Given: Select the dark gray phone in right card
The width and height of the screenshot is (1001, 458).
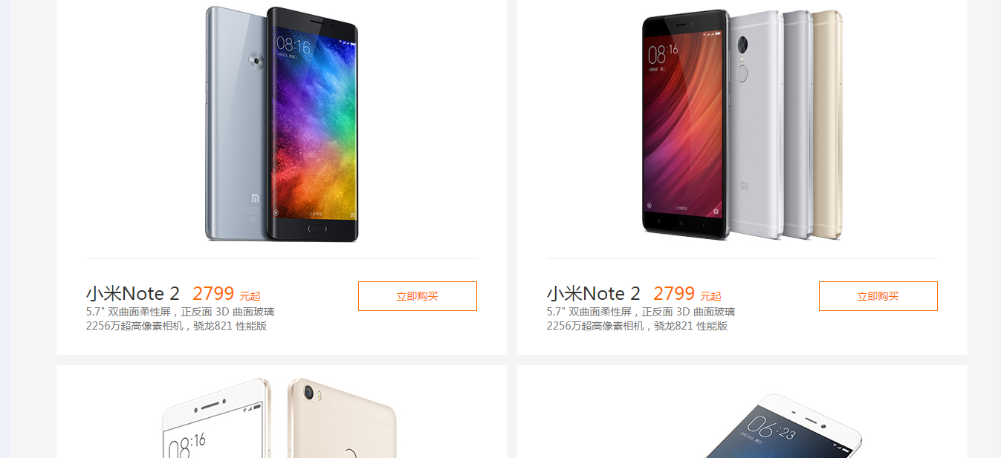Looking at the screenshot, I should pos(797,124).
